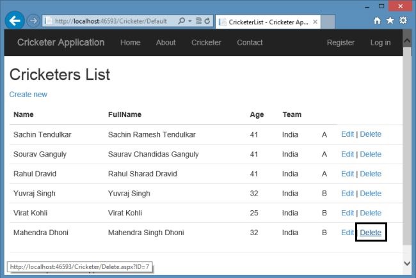This screenshot has height=278, width=416.
Task: Click the name cell Sachin Tendulkar
Action: pos(42,135)
